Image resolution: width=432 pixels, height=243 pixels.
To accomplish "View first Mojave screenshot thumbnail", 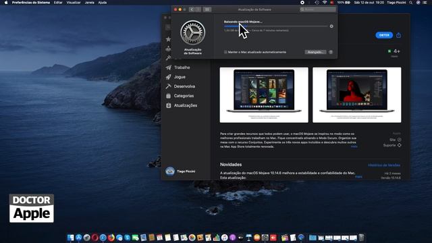I will (x=264, y=94).
